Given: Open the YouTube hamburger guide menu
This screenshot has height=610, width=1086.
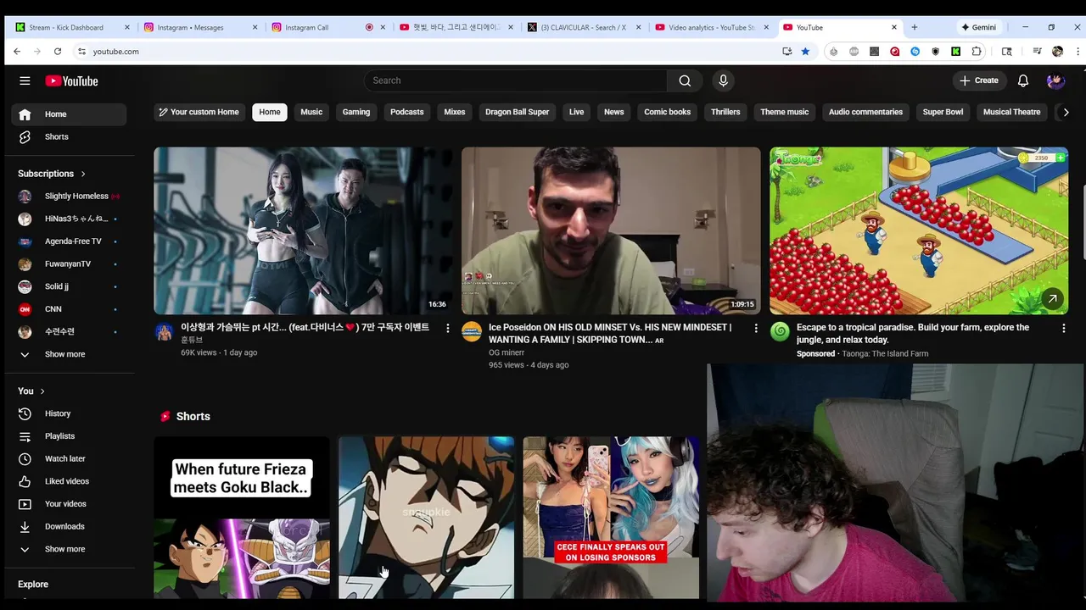Looking at the screenshot, I should click(x=25, y=80).
